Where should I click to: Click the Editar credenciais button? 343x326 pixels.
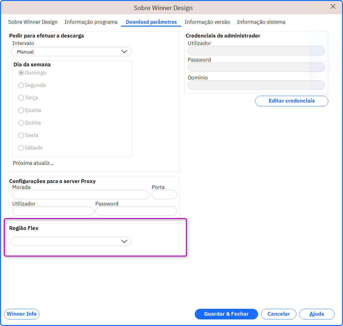pos(292,101)
